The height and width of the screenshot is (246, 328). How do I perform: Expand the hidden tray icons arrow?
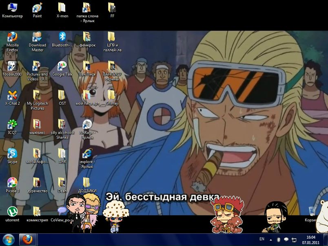tap(271, 239)
